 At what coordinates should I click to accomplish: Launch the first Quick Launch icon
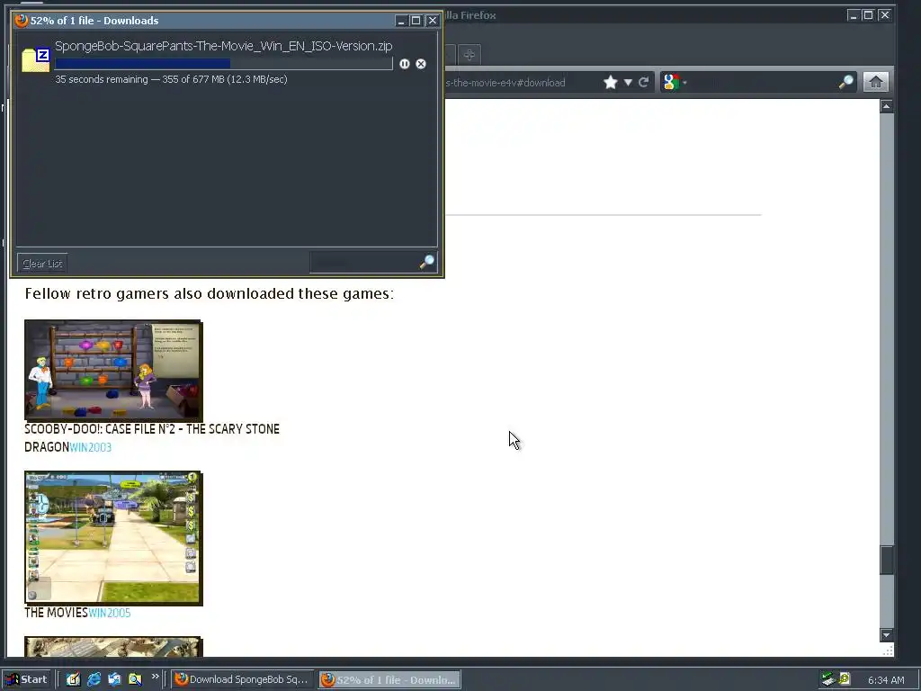tap(73, 679)
